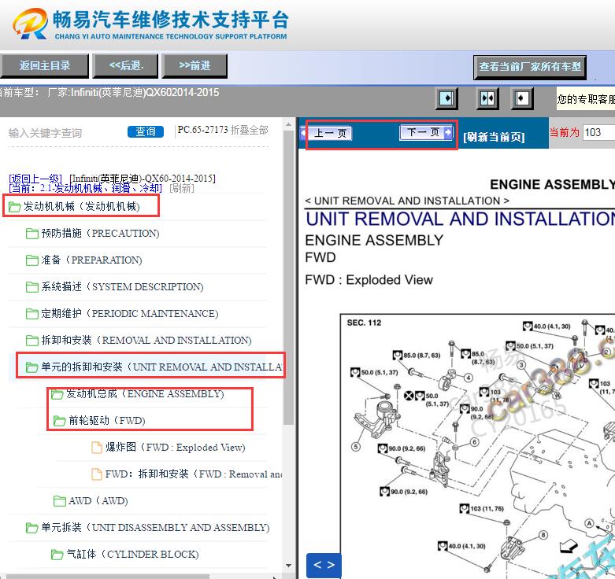Click 查看当前厂家所有车型 button
Viewport: 615px width, 579px height.
pos(530,67)
